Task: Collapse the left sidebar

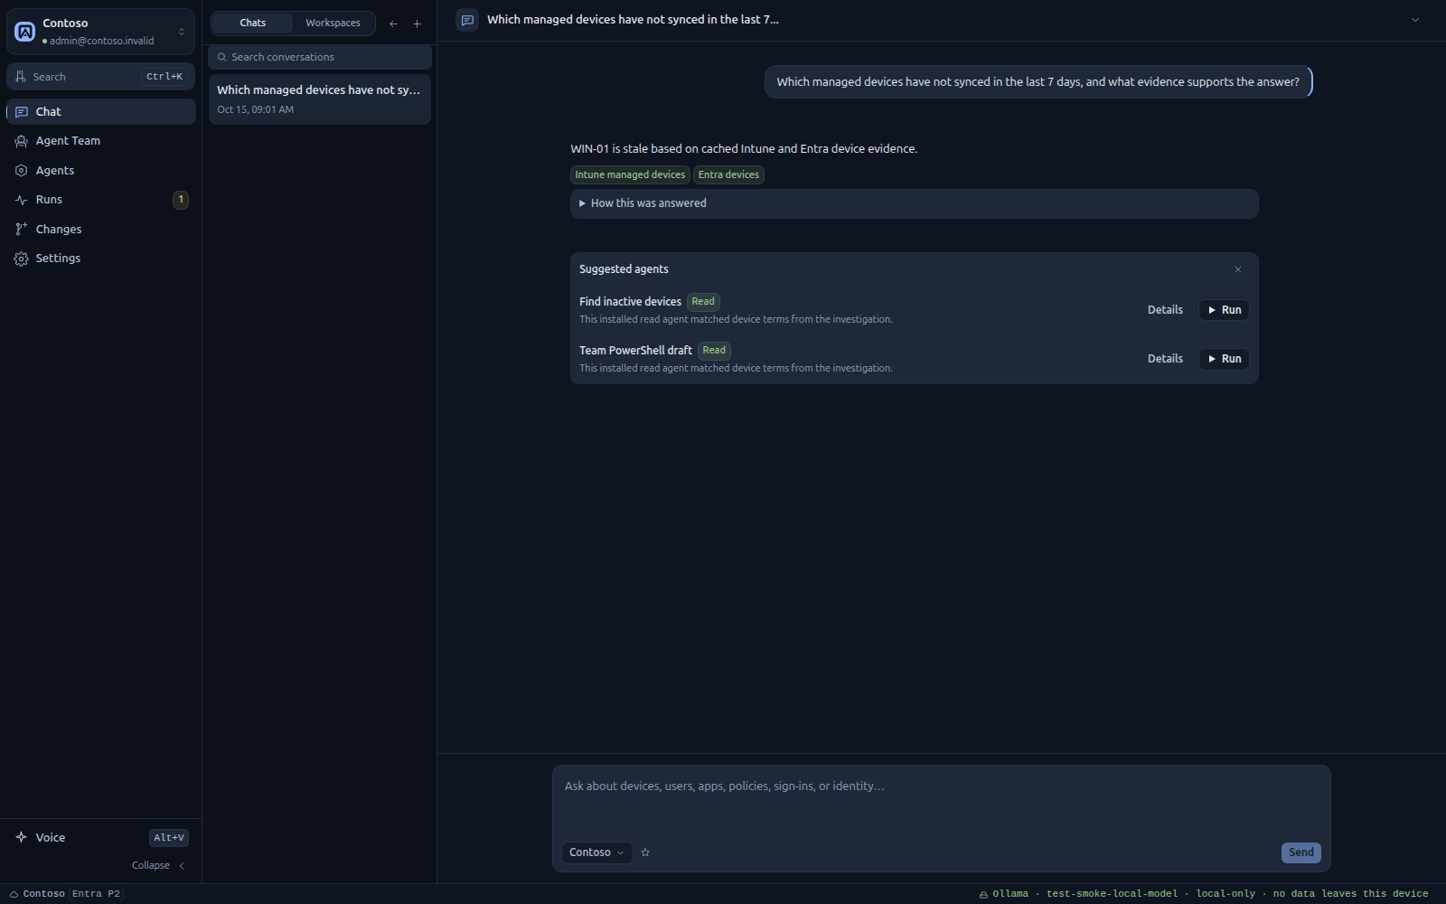Action: click(x=159, y=865)
